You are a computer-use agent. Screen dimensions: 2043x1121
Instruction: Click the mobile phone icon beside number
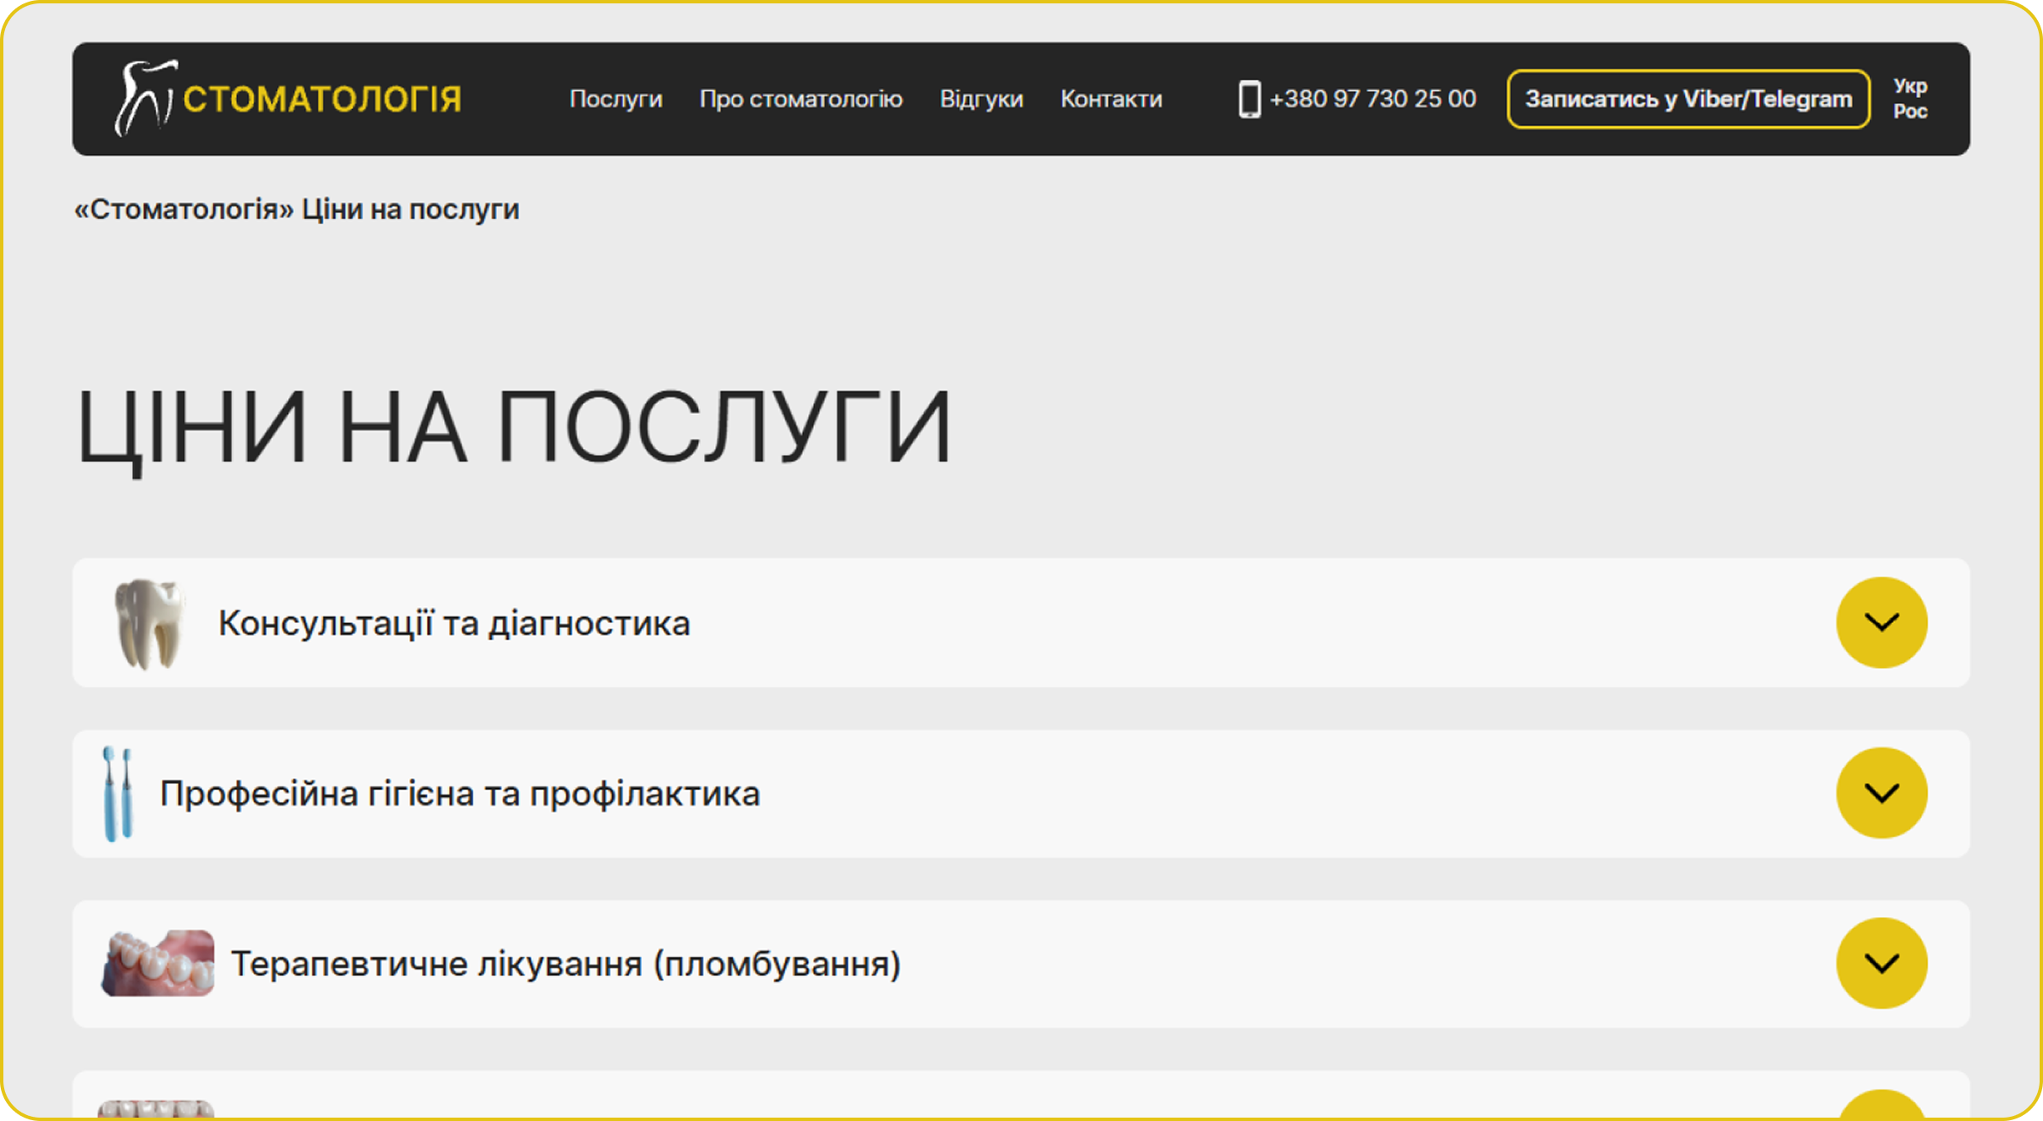point(1249,99)
